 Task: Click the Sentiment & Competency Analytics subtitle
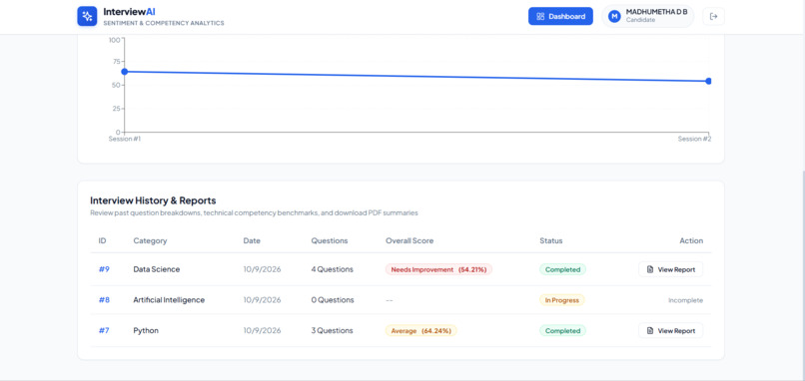point(164,23)
